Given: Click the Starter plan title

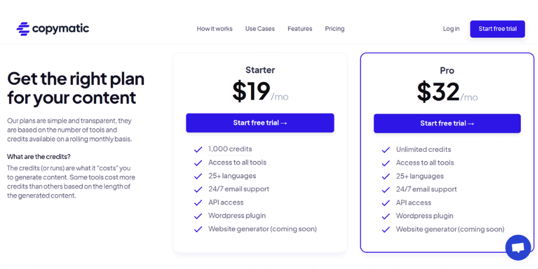Looking at the screenshot, I should coord(260,70).
